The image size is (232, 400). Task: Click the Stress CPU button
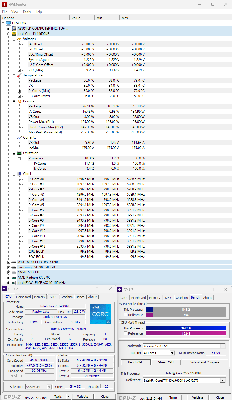click(x=166, y=362)
